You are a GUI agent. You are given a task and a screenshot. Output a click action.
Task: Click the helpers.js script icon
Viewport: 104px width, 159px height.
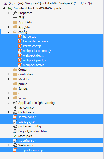tap(20, 37)
